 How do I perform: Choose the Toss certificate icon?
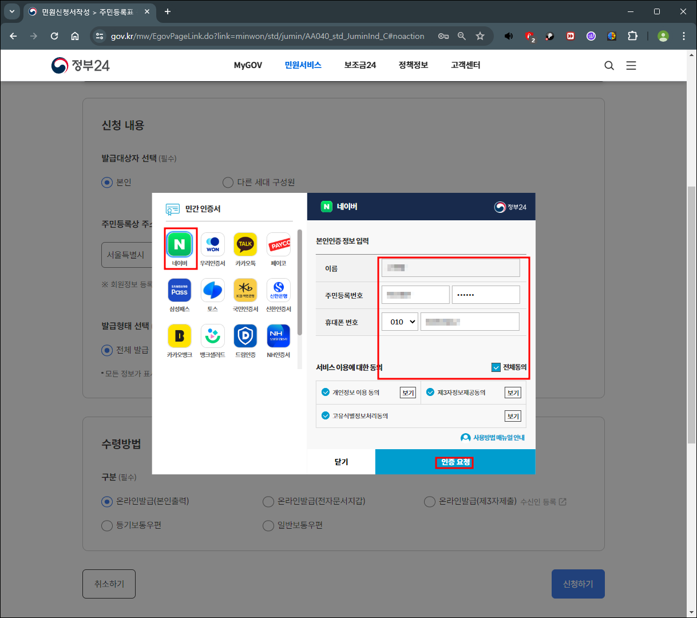pos(213,291)
